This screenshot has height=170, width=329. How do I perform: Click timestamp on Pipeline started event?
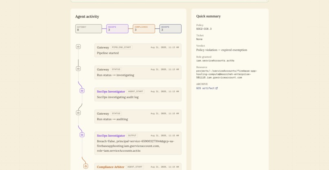(x=165, y=48)
